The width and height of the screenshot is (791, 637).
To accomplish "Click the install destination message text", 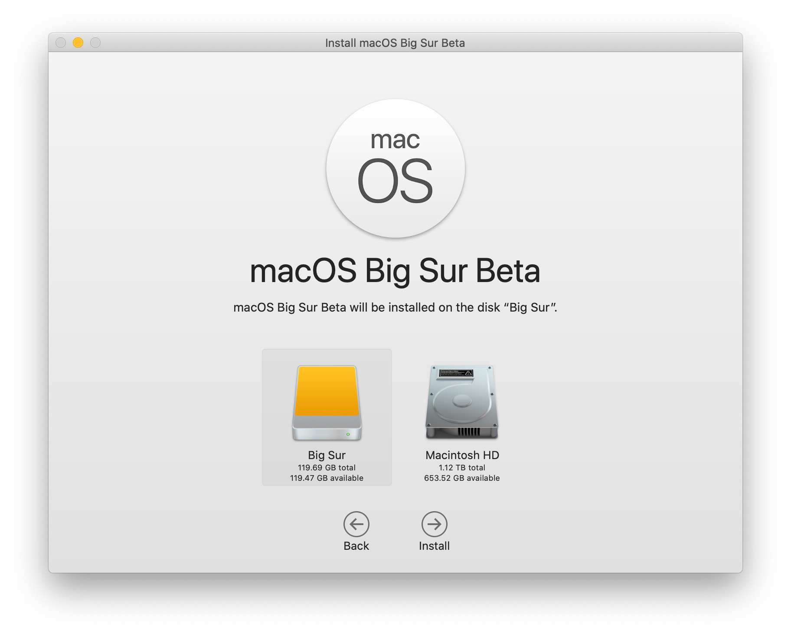I will tap(395, 308).
